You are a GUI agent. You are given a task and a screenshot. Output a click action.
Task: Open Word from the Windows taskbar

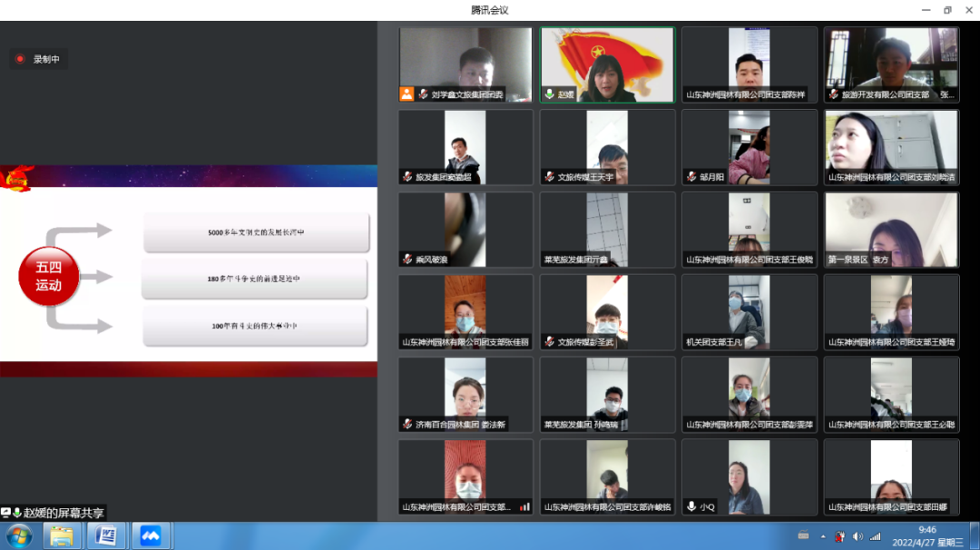coord(106,535)
